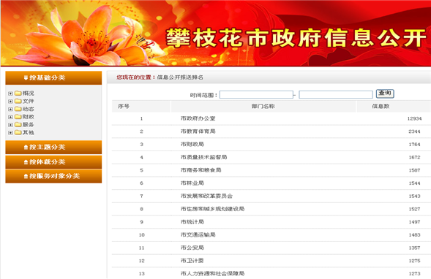Expand the 动态 tree node
This screenshot has height=279, width=431.
tap(10, 109)
